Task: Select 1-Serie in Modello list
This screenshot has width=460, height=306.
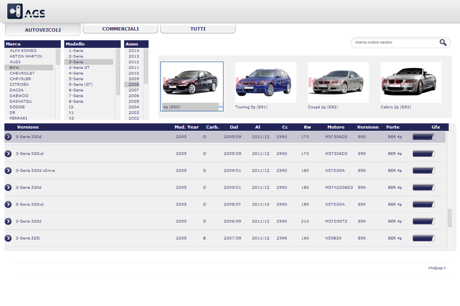Action: [76, 50]
